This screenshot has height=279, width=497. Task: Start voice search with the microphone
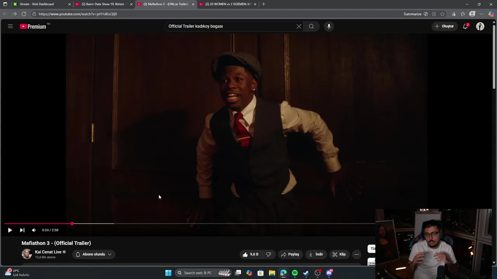(x=329, y=26)
